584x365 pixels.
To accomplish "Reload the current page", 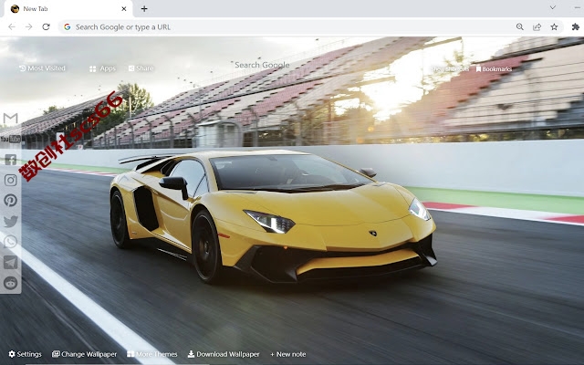I will point(46,26).
